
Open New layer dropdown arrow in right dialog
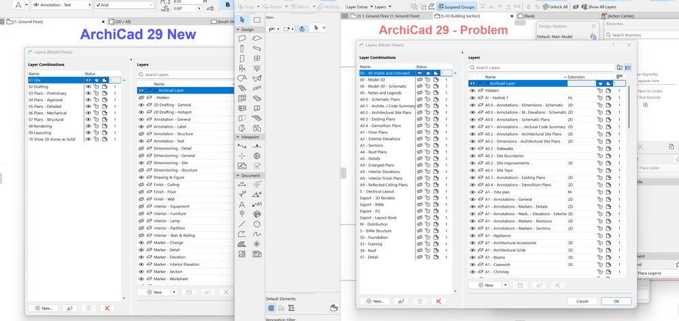click(x=506, y=285)
